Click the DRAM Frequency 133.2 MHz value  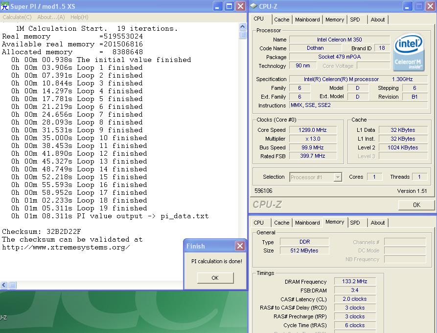click(355, 282)
